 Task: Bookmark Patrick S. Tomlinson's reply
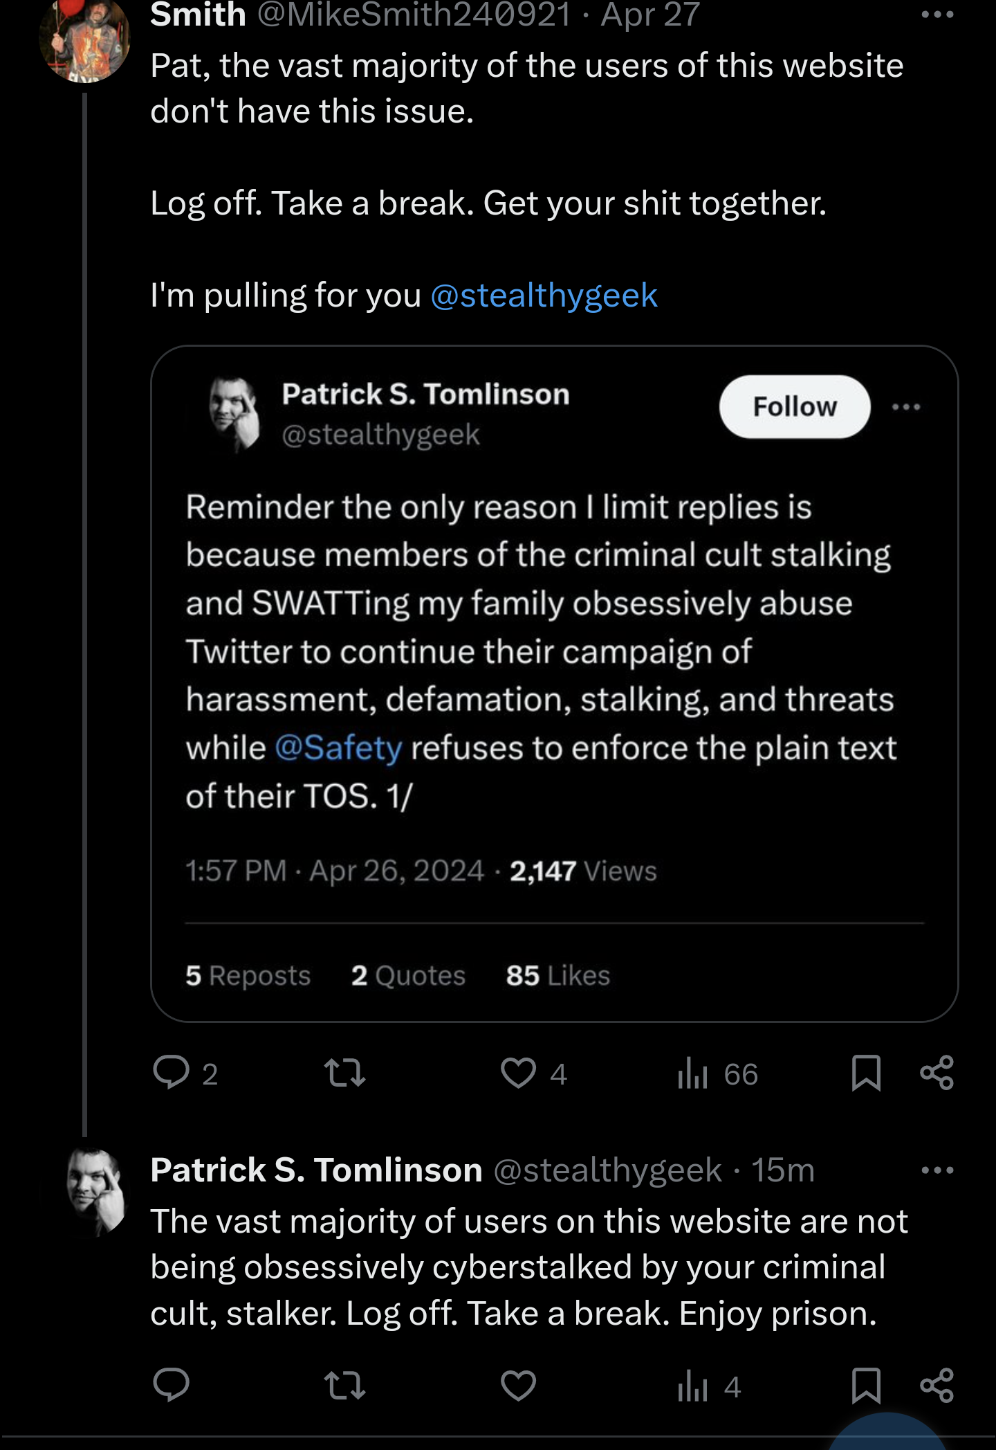(x=866, y=1386)
